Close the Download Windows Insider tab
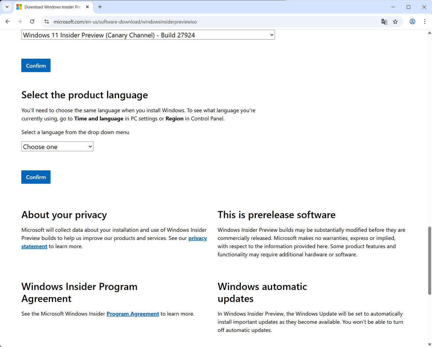 87,7
